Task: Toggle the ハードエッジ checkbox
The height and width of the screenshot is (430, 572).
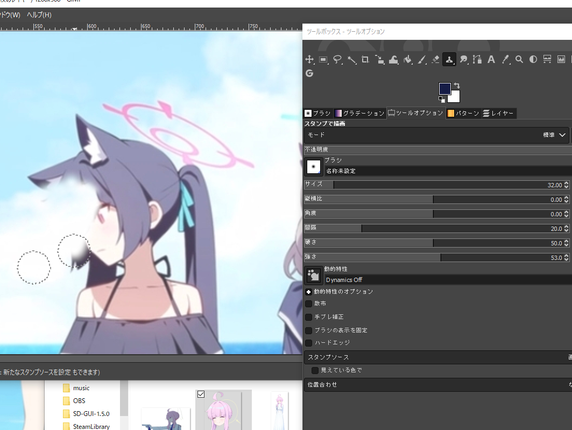Action: click(309, 343)
